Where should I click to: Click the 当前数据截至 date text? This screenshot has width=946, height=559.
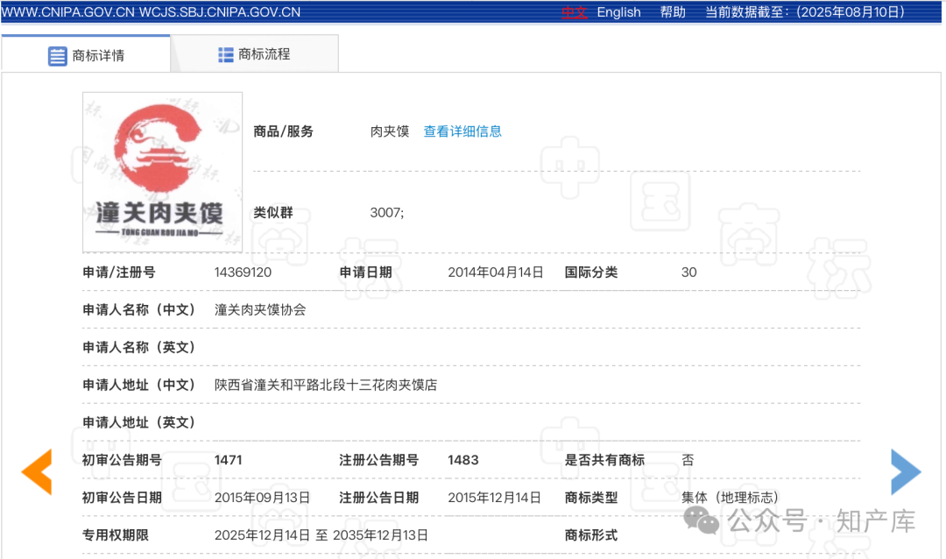click(805, 12)
